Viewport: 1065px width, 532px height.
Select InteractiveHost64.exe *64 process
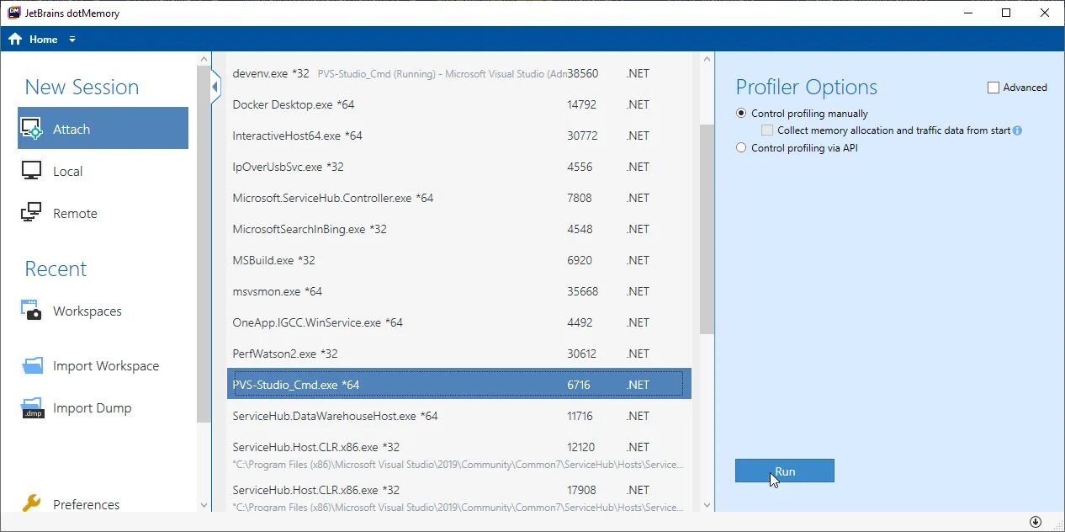tap(459, 136)
